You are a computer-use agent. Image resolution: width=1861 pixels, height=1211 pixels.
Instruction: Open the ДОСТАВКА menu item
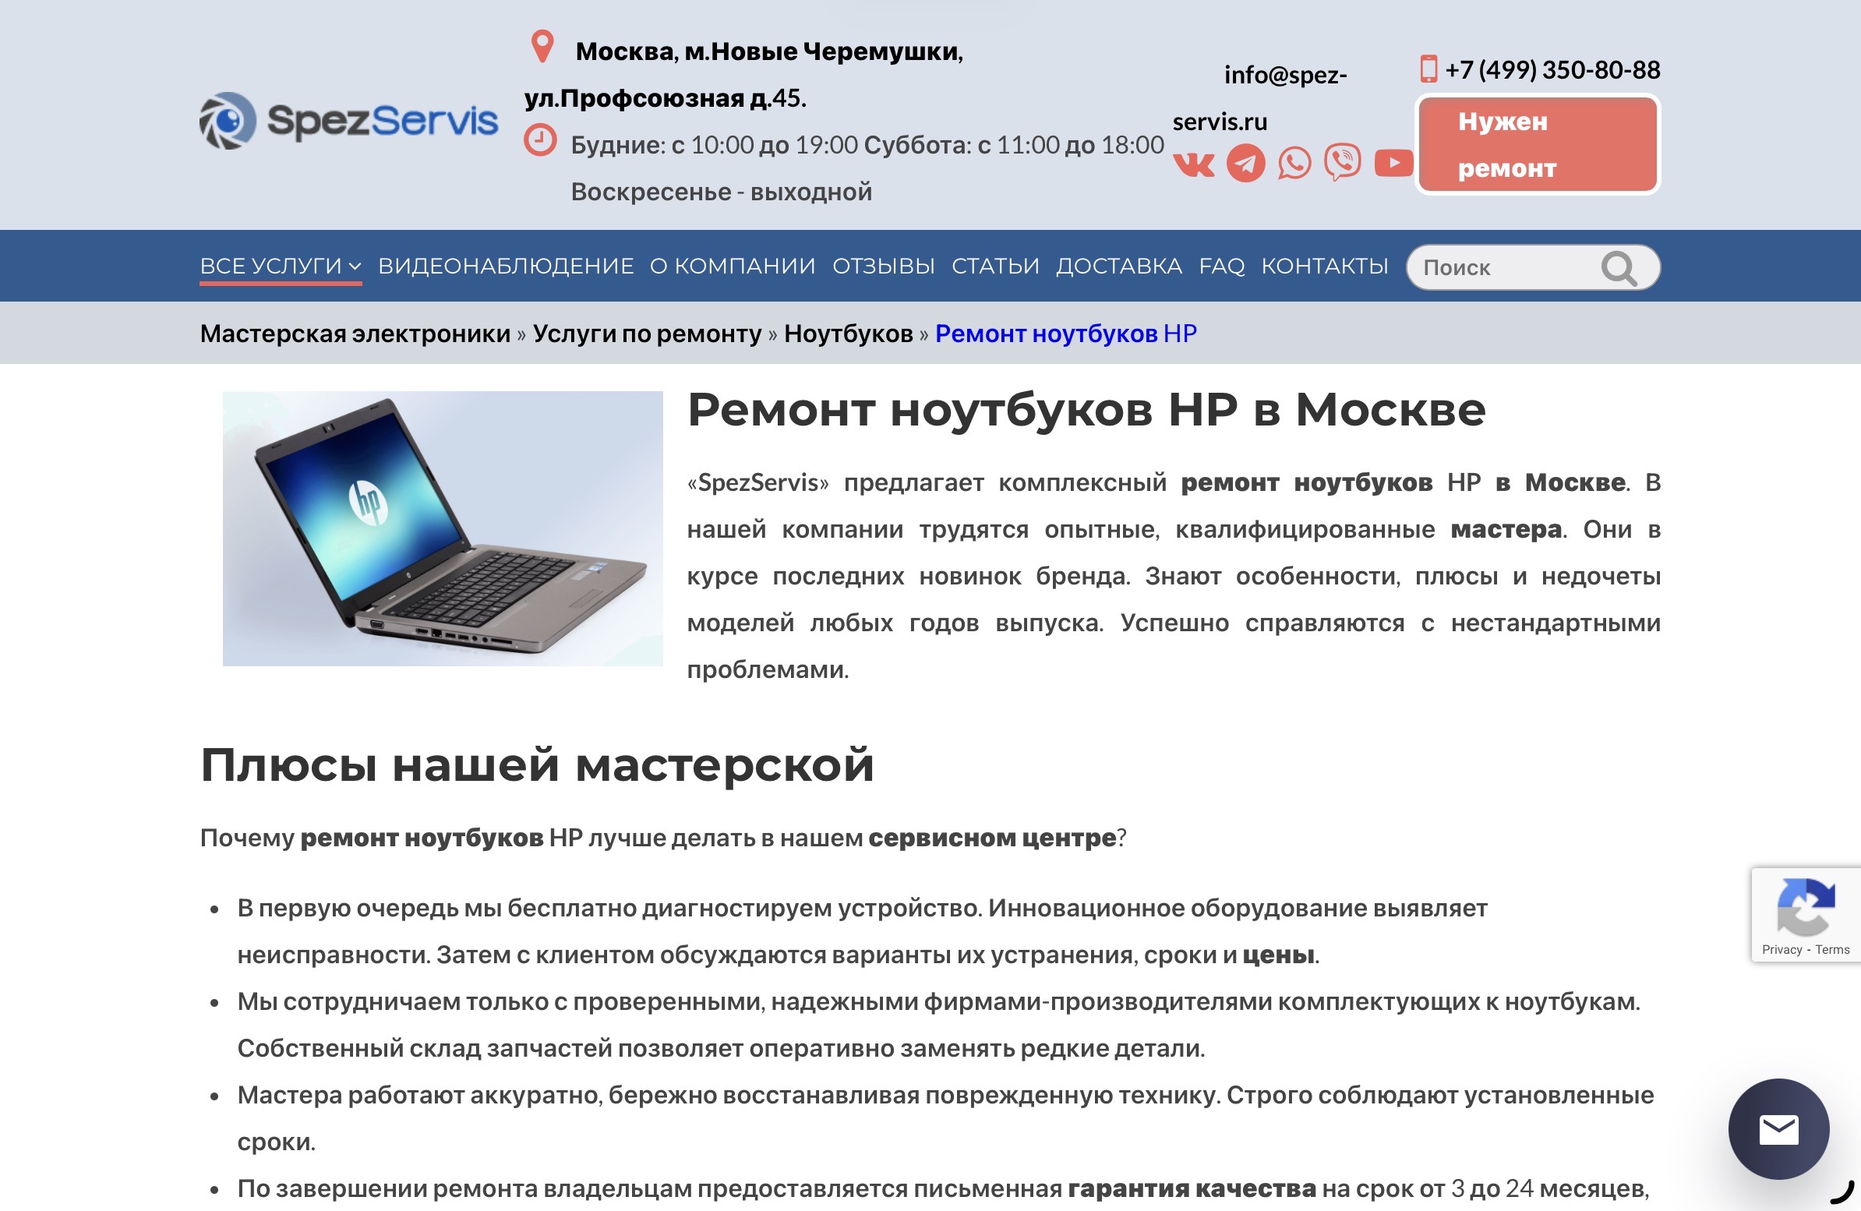1119,267
